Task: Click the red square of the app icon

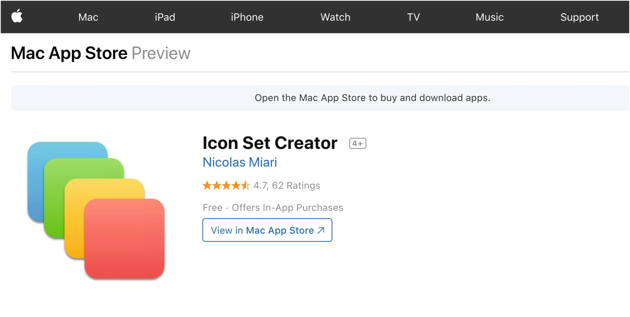Action: click(124, 239)
